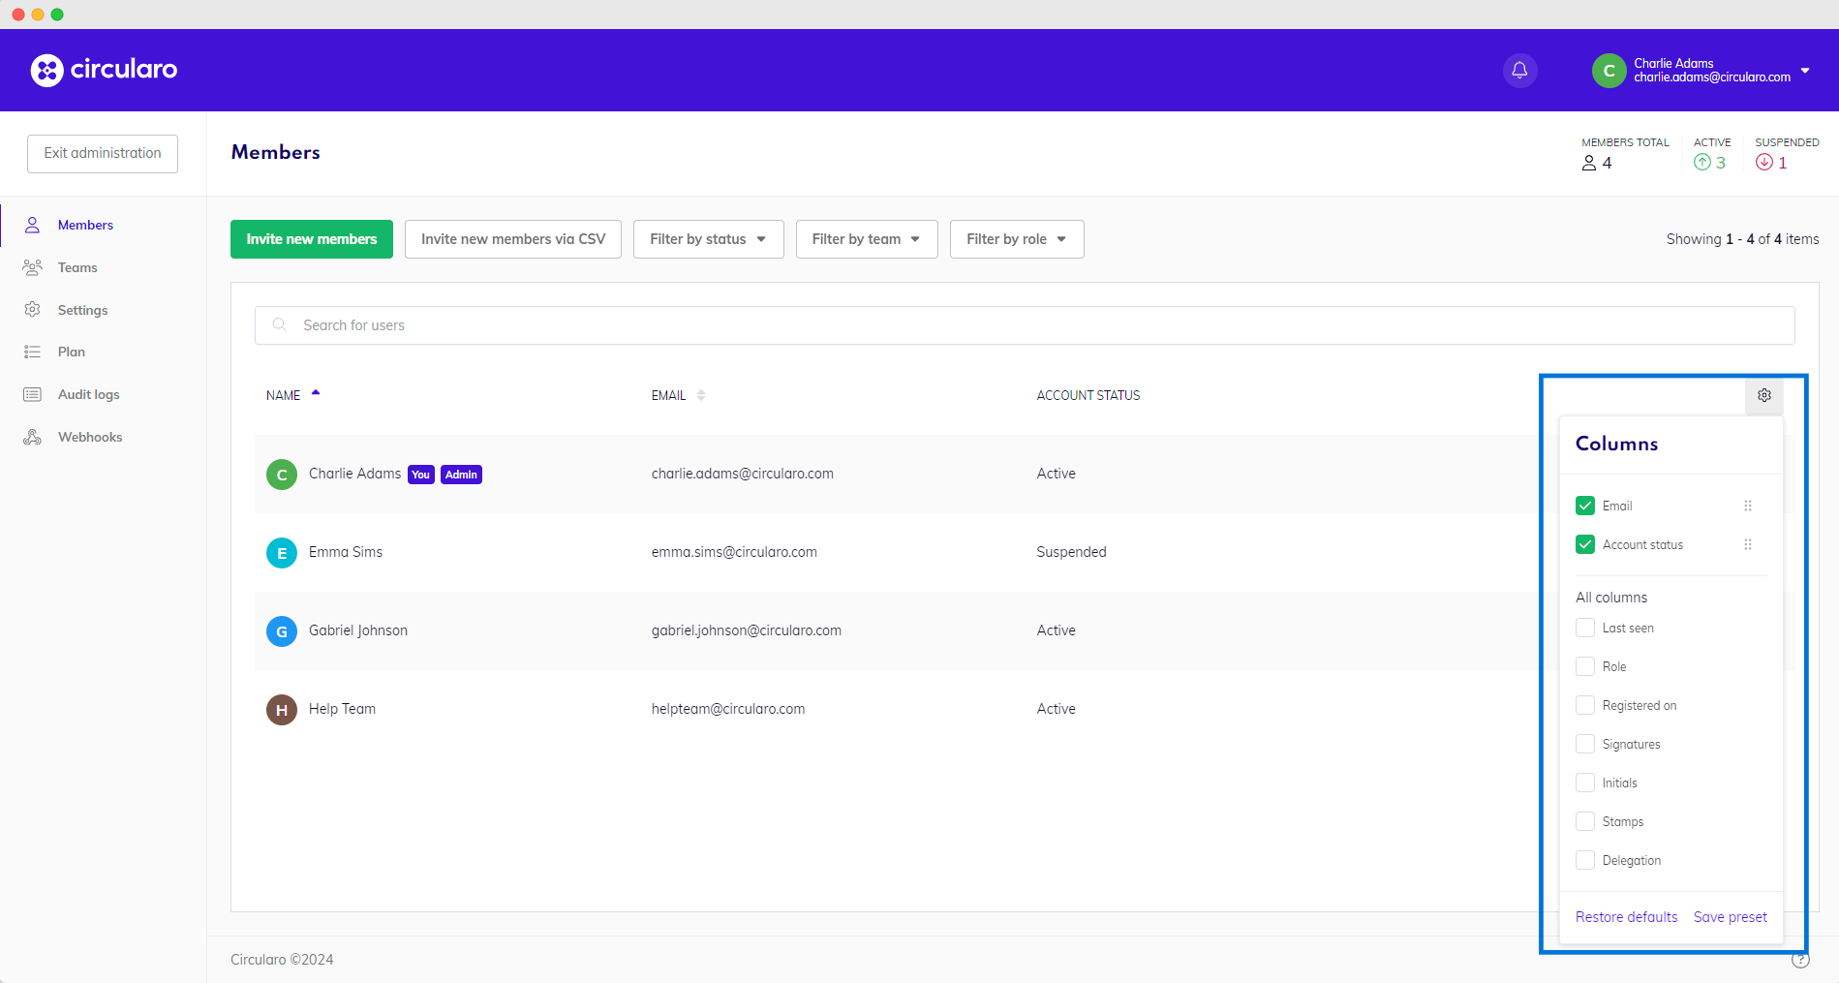Open the Filter by team dropdown
This screenshot has height=983, width=1839.
(866, 239)
